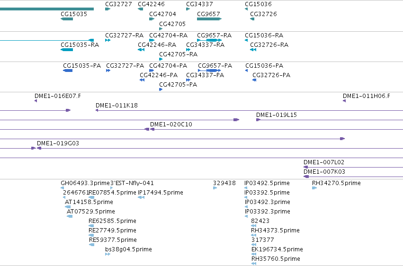Select the CG9657-PA CDS glyph

pos(209,71)
